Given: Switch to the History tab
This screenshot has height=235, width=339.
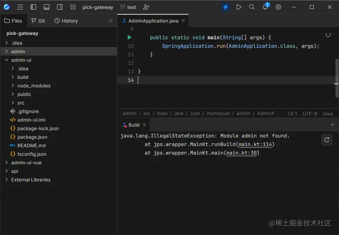Looking at the screenshot, I should (66, 21).
